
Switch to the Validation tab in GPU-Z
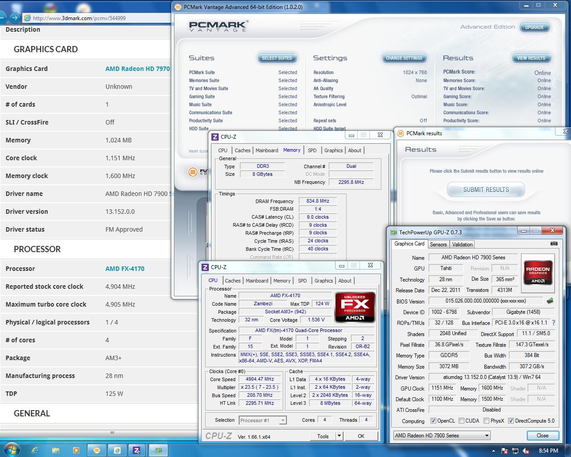coord(462,245)
